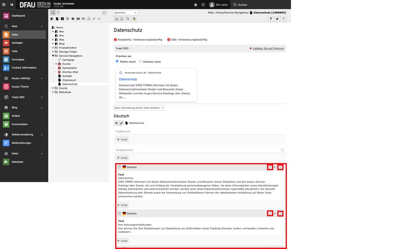Viewport: 398px width, 249px height.
Task: Click the page tree filter icon
Action: coord(58,13)
